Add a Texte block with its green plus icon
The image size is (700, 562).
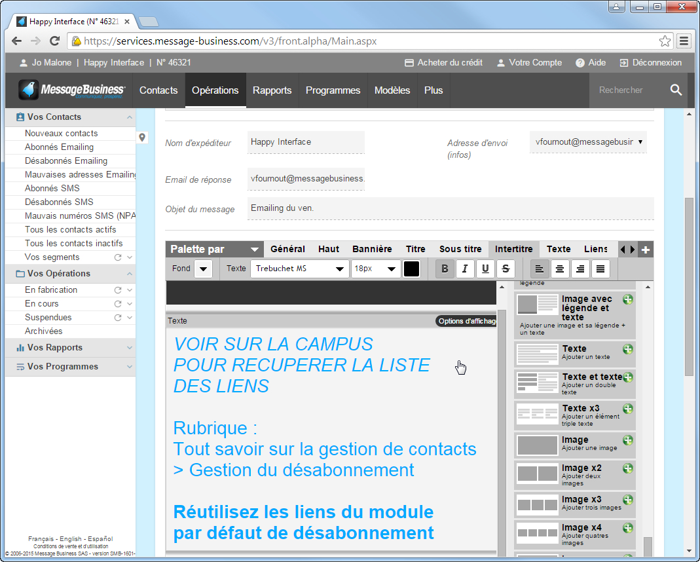[x=627, y=349]
